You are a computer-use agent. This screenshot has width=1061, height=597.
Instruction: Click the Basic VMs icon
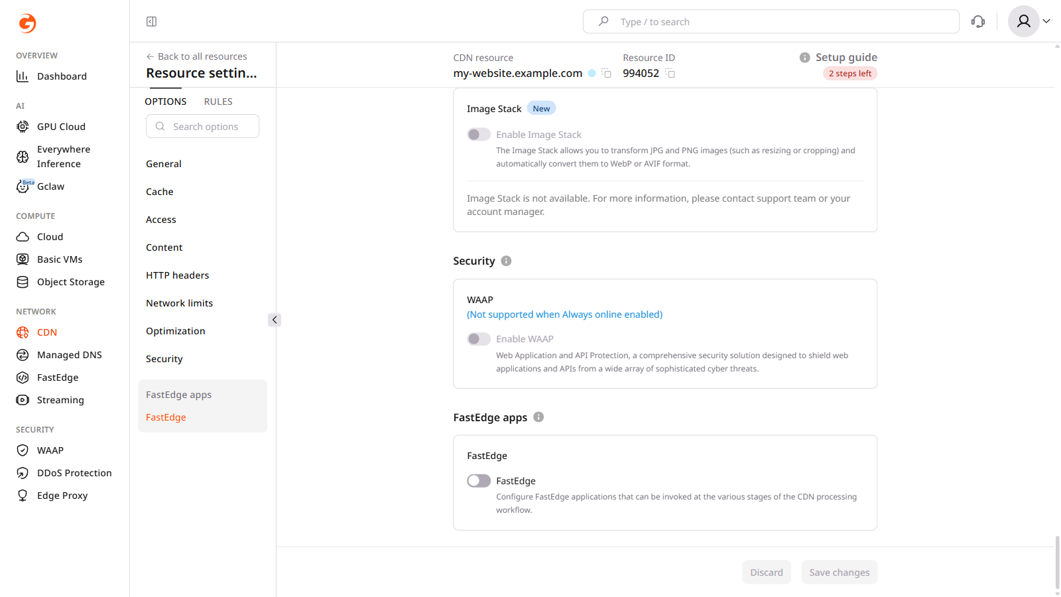[23, 259]
